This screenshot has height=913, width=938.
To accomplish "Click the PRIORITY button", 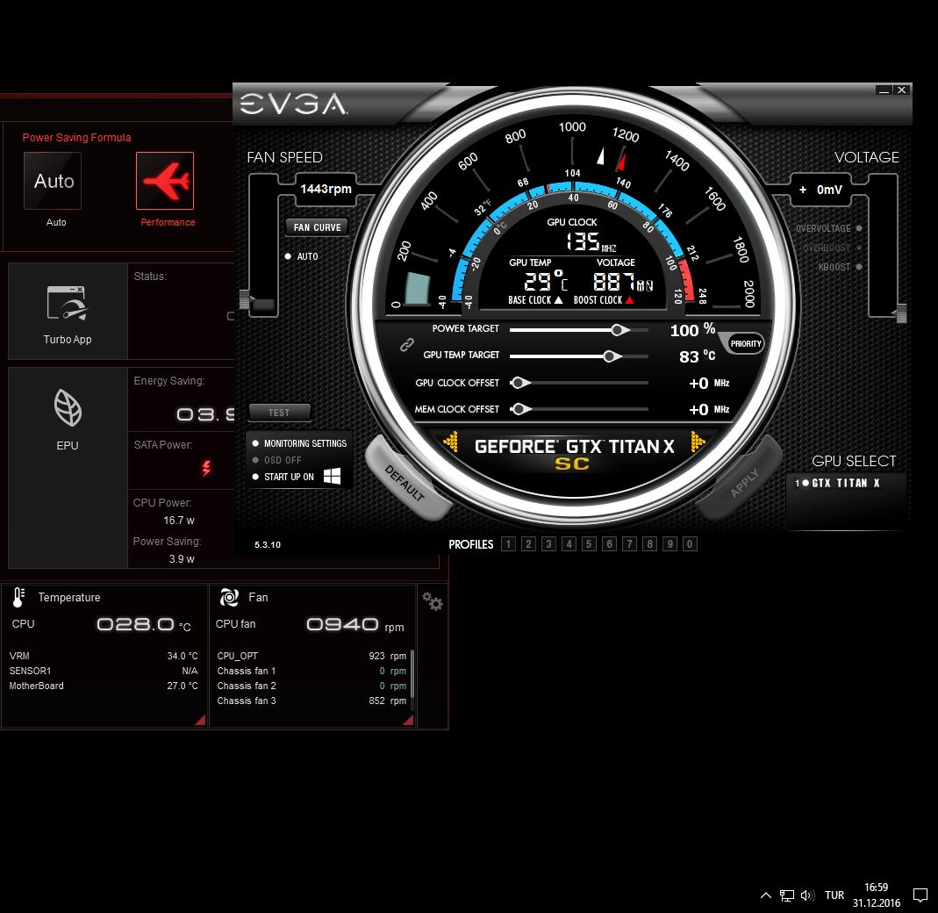I will (x=745, y=343).
